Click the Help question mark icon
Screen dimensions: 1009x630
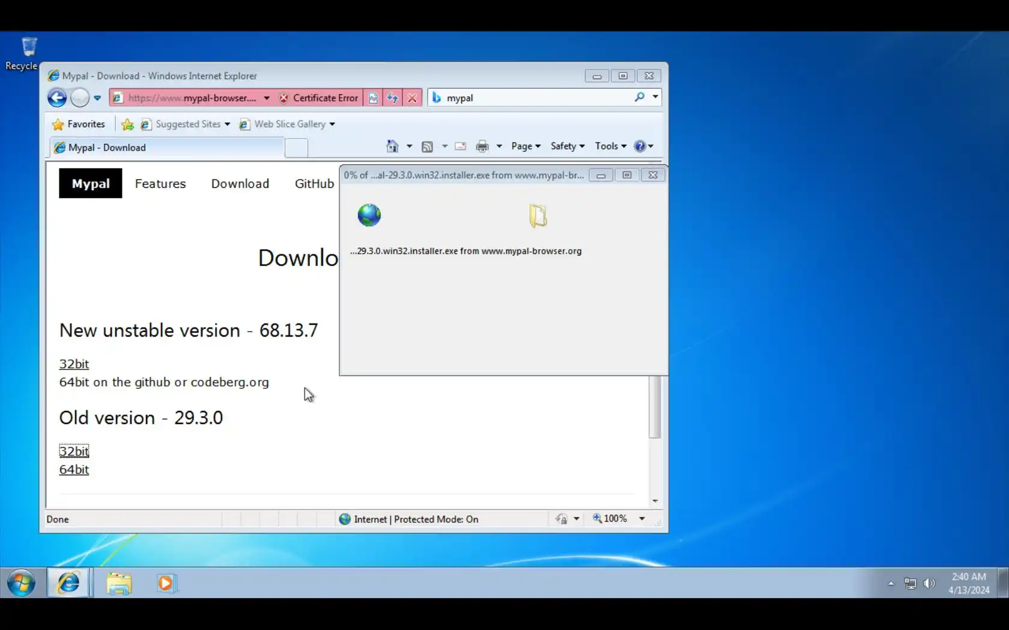(x=640, y=146)
